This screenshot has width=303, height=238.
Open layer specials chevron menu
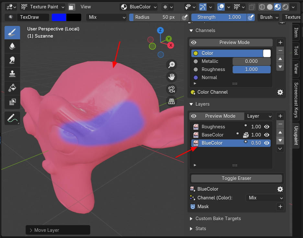280,149
